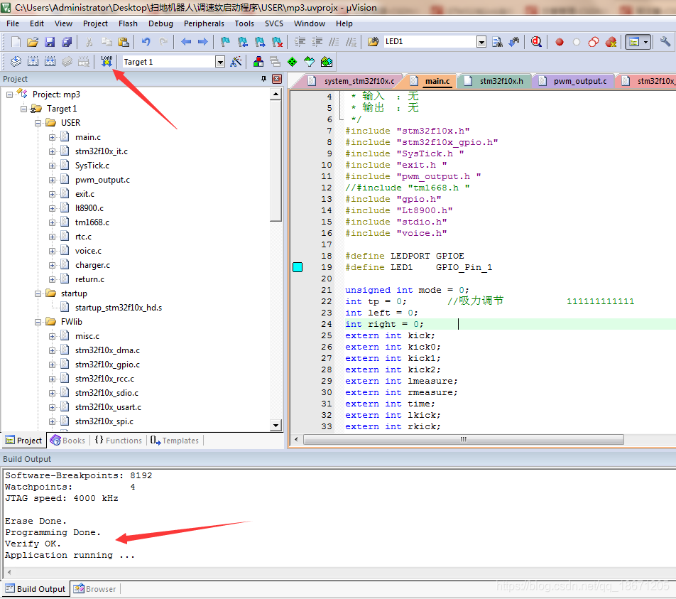Open Options for Target wand icon
The width and height of the screenshot is (676, 599).
(236, 62)
